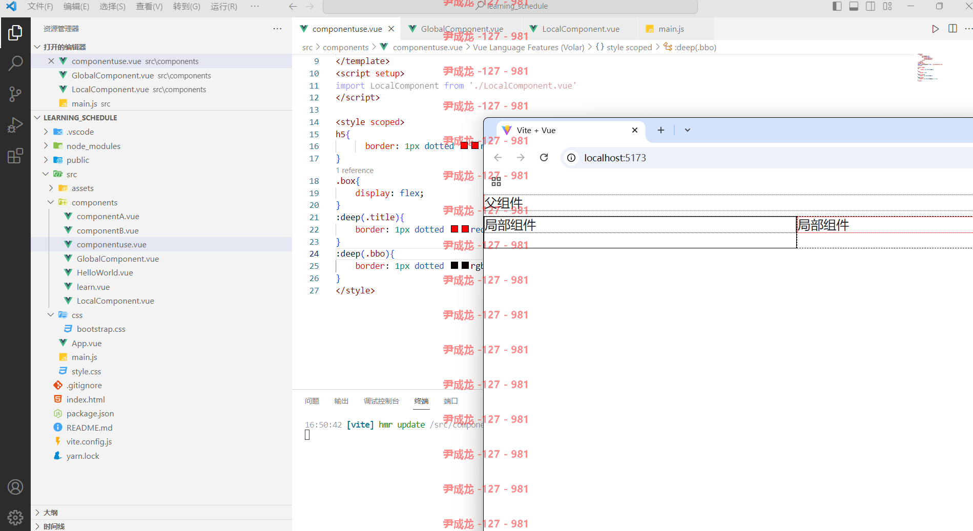This screenshot has height=531, width=973.
Task: Toggle the secondary sidebar layout icon
Action: pyautogui.click(x=871, y=6)
